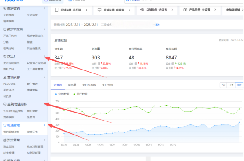244x161 pixels.
Task: Switch to the 支付买家数 chart tab
Action: 89,85
